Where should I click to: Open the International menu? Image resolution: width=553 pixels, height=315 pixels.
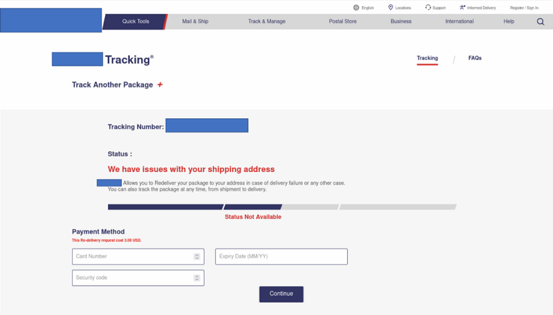[459, 21]
